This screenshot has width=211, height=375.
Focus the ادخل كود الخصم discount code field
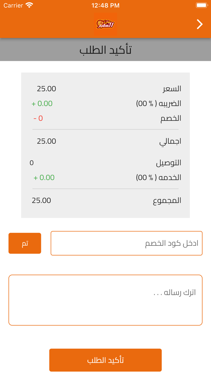tap(127, 243)
